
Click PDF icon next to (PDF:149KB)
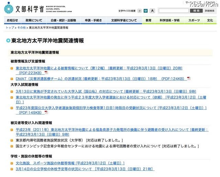(46, 112)
